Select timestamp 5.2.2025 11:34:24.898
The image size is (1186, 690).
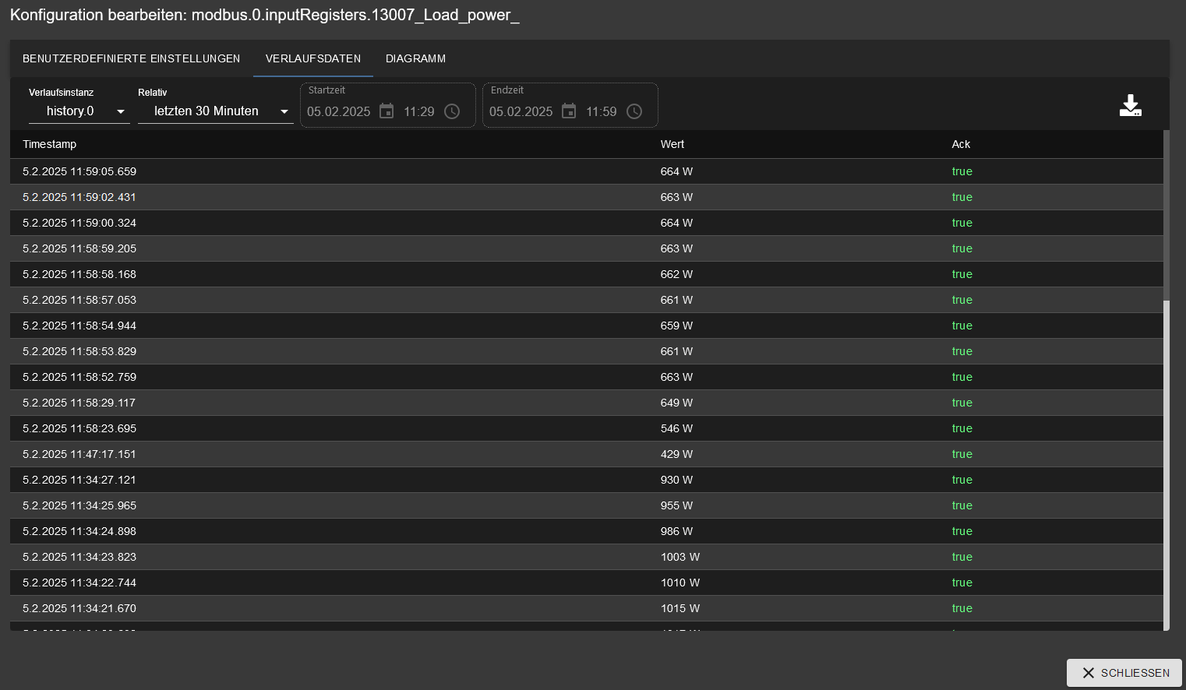(x=79, y=531)
